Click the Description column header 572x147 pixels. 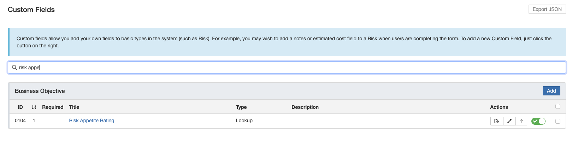coord(305,107)
